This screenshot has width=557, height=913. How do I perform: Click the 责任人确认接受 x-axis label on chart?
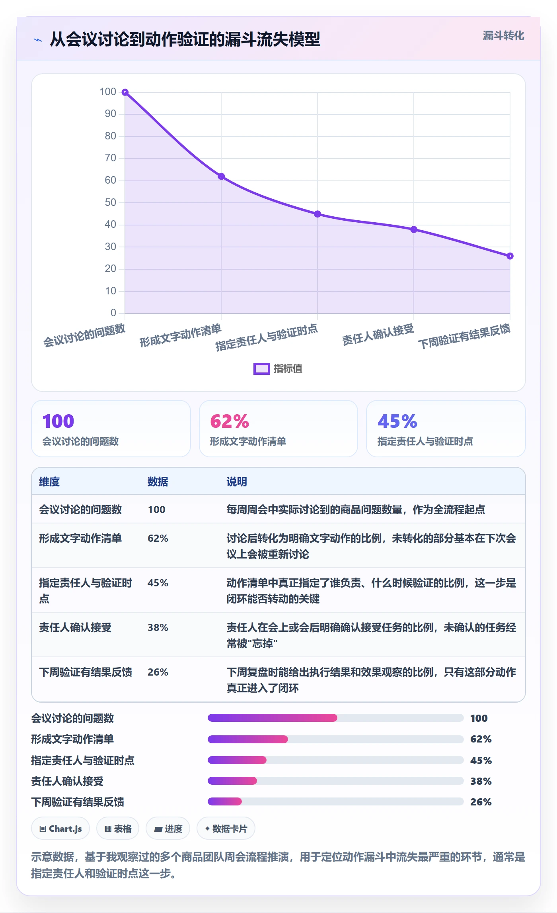tap(378, 335)
